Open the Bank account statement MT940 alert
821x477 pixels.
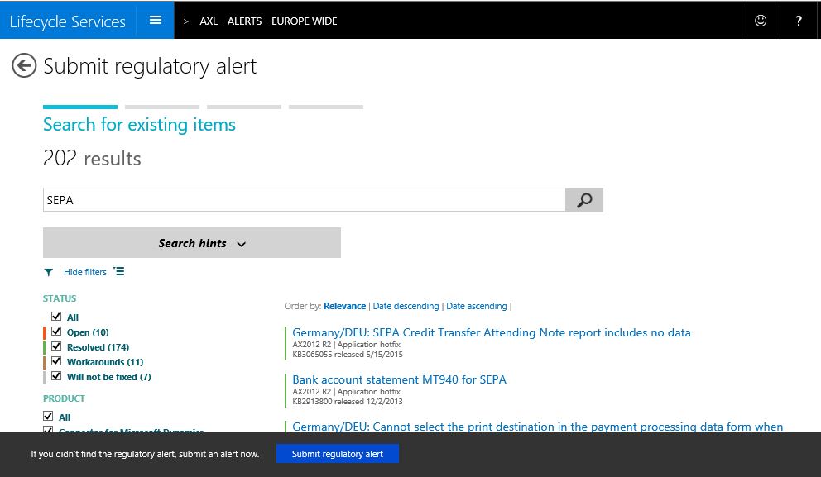click(399, 379)
